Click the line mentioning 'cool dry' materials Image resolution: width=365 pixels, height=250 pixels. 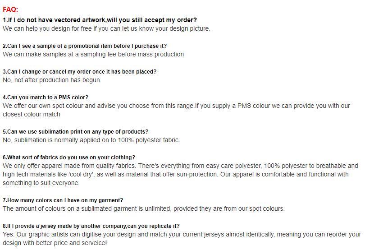click(x=176, y=175)
